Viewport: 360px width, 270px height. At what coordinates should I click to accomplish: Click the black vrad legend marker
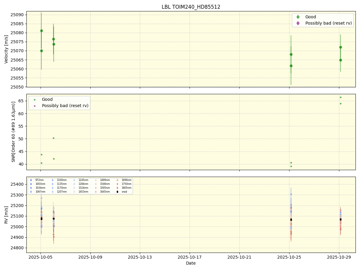coord(117,192)
